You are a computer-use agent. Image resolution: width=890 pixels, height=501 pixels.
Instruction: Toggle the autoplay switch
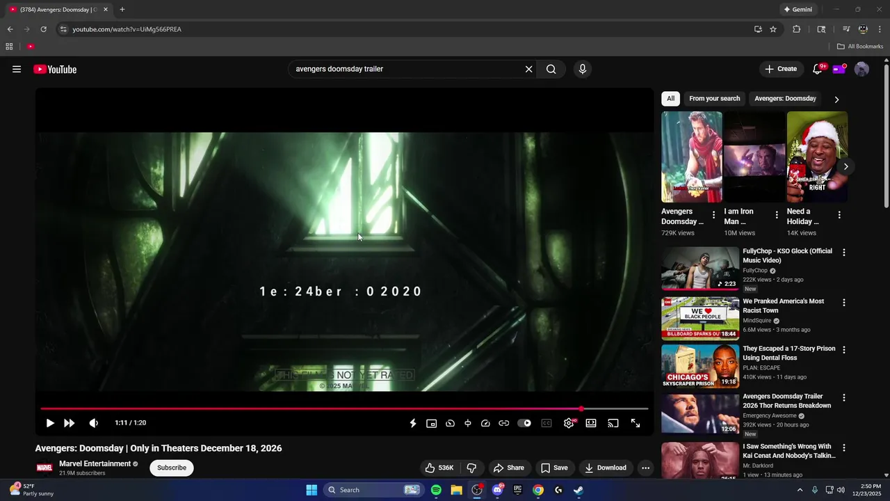[525, 423]
